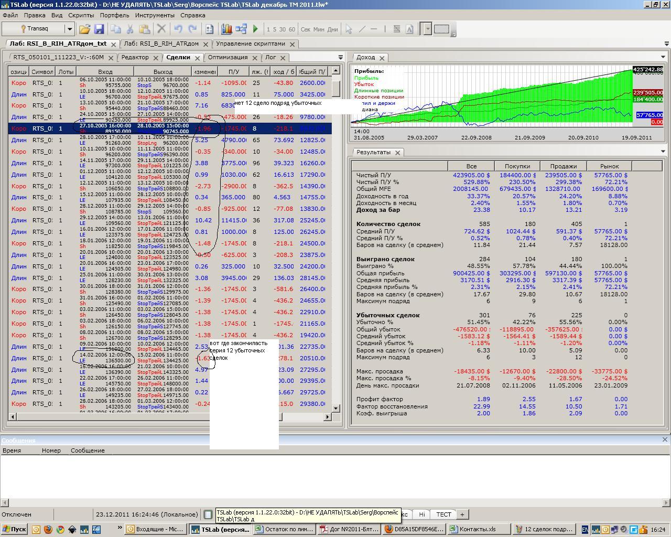The width and height of the screenshot is (671, 537).
Task: Click the Пуск start button
Action: tap(14, 529)
